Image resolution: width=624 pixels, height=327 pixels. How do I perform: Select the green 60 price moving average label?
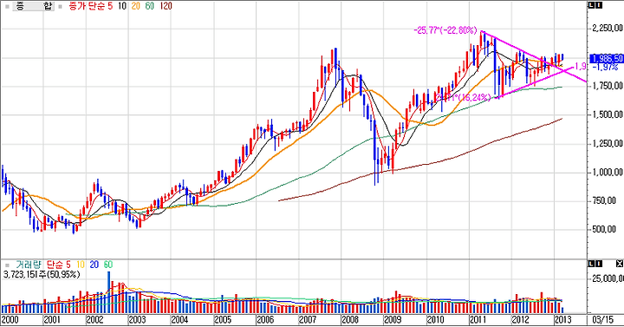(x=150, y=6)
